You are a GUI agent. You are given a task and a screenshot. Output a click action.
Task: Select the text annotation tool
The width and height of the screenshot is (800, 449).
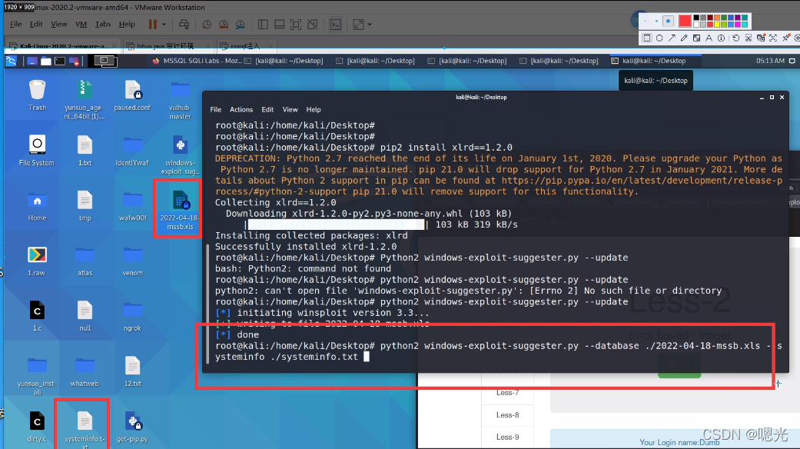[x=709, y=38]
